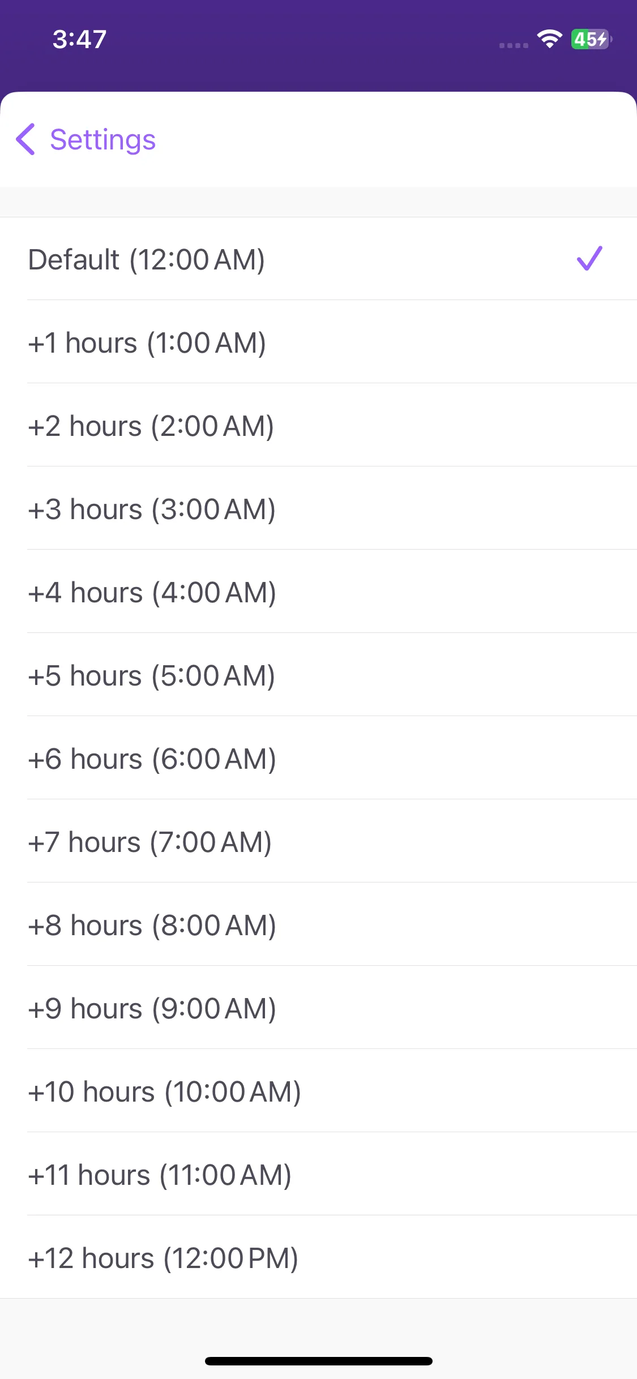Tap the home indicator bar

pos(318,1361)
